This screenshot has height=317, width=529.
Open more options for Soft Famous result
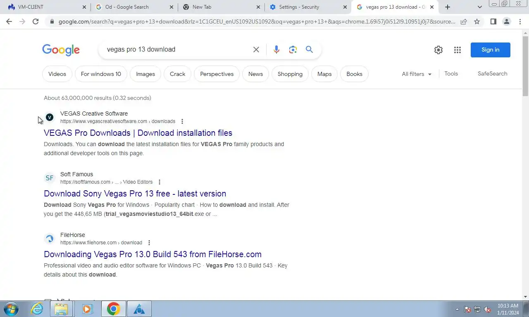pos(160,182)
